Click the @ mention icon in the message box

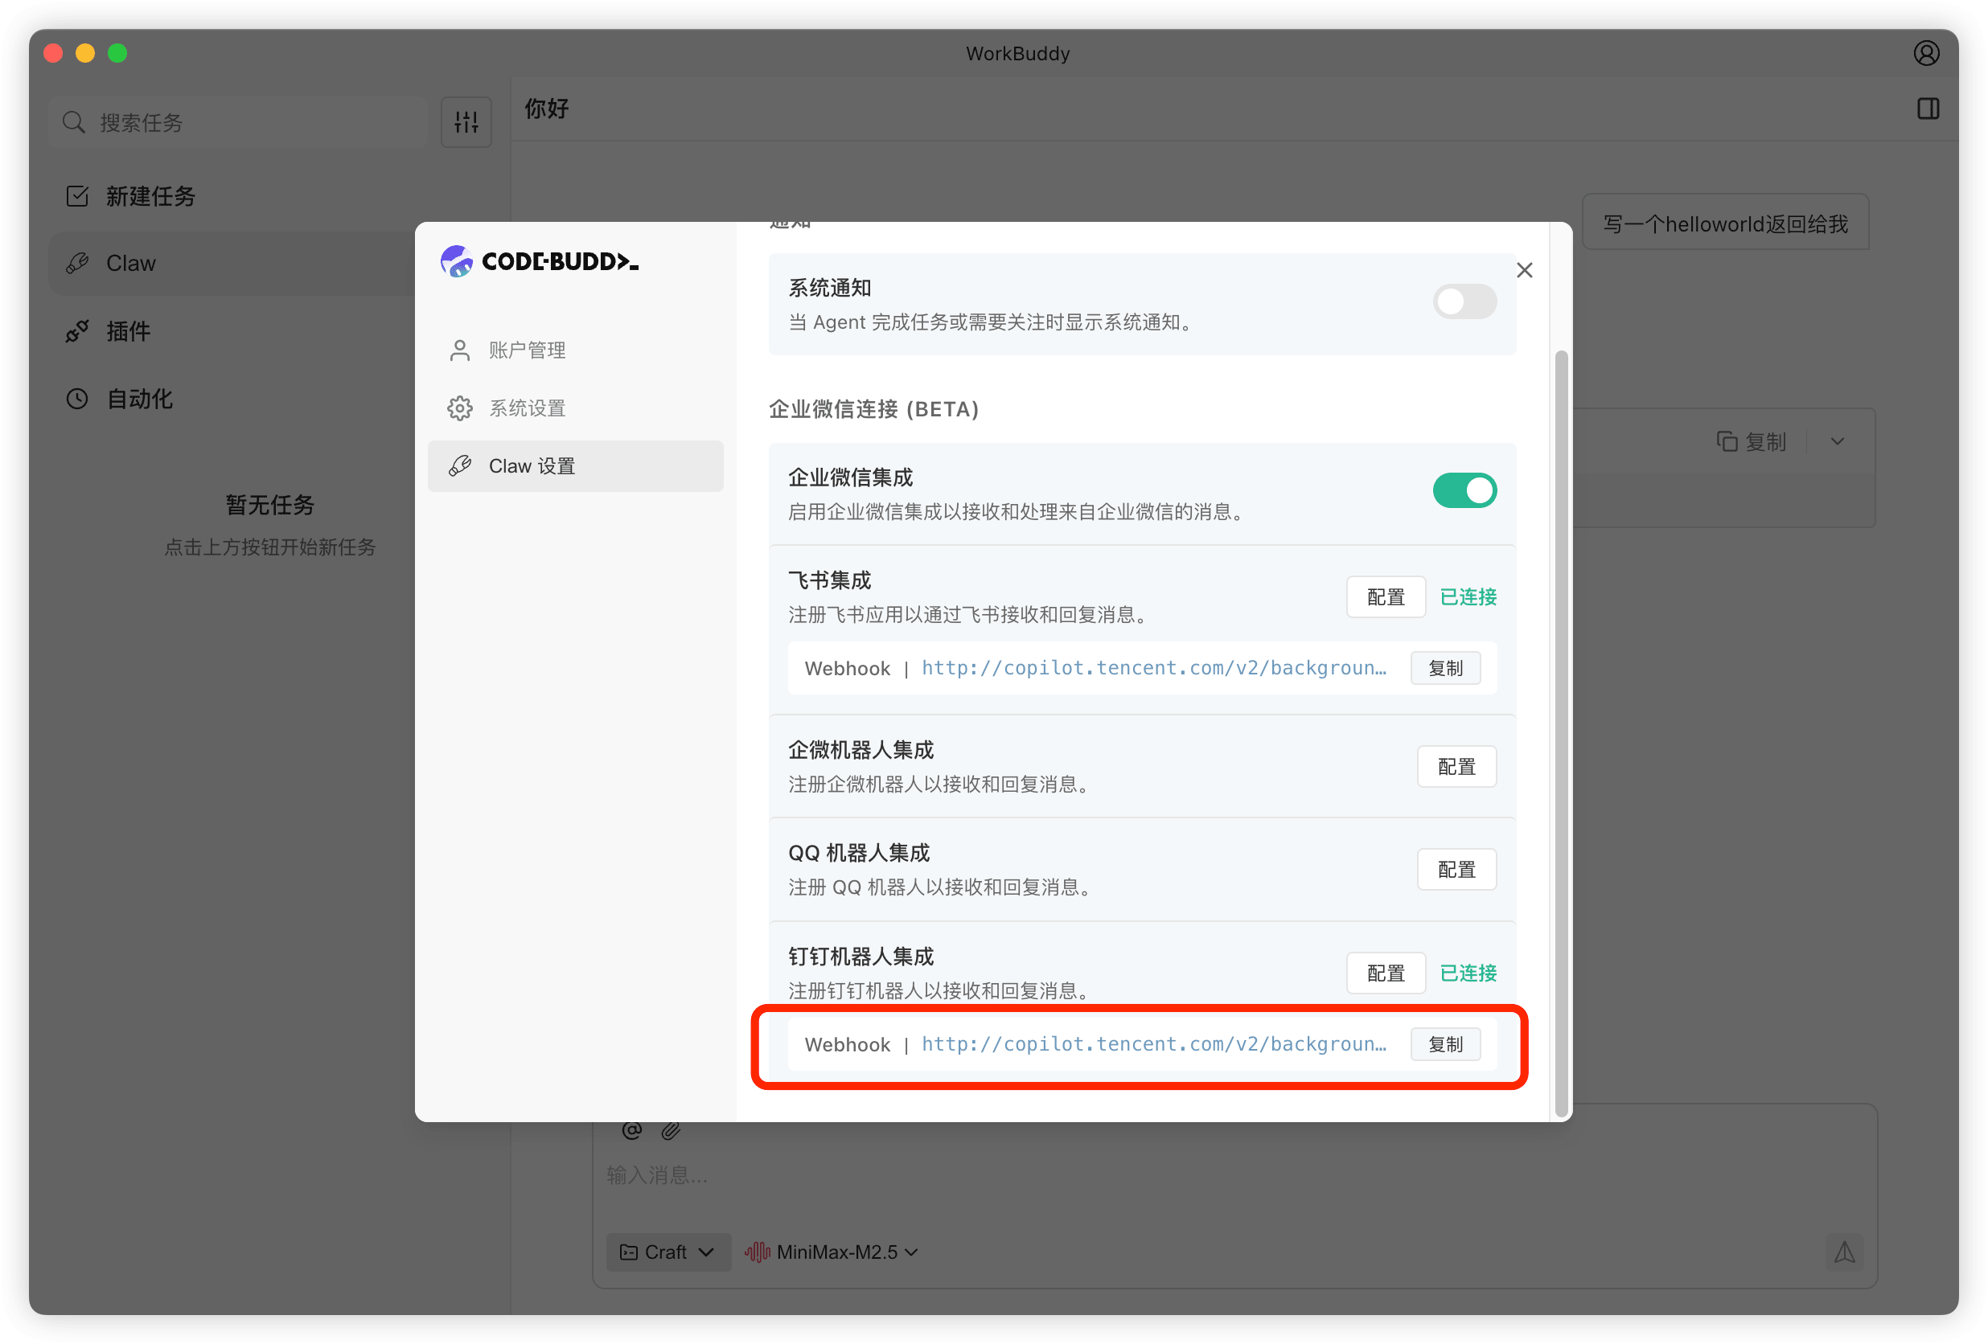pyautogui.click(x=631, y=1129)
